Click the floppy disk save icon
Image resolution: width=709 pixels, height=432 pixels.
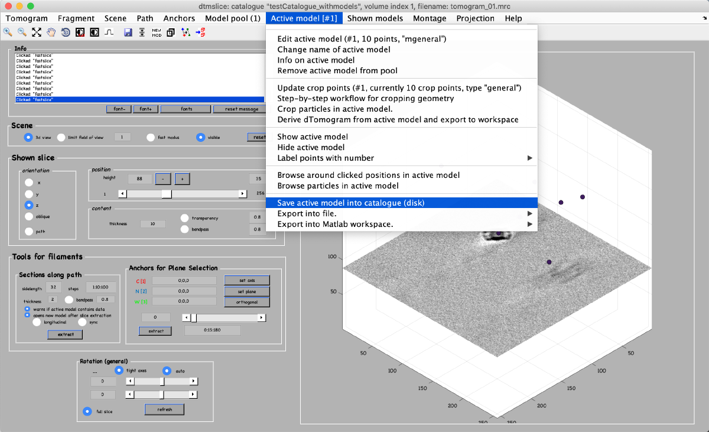128,33
